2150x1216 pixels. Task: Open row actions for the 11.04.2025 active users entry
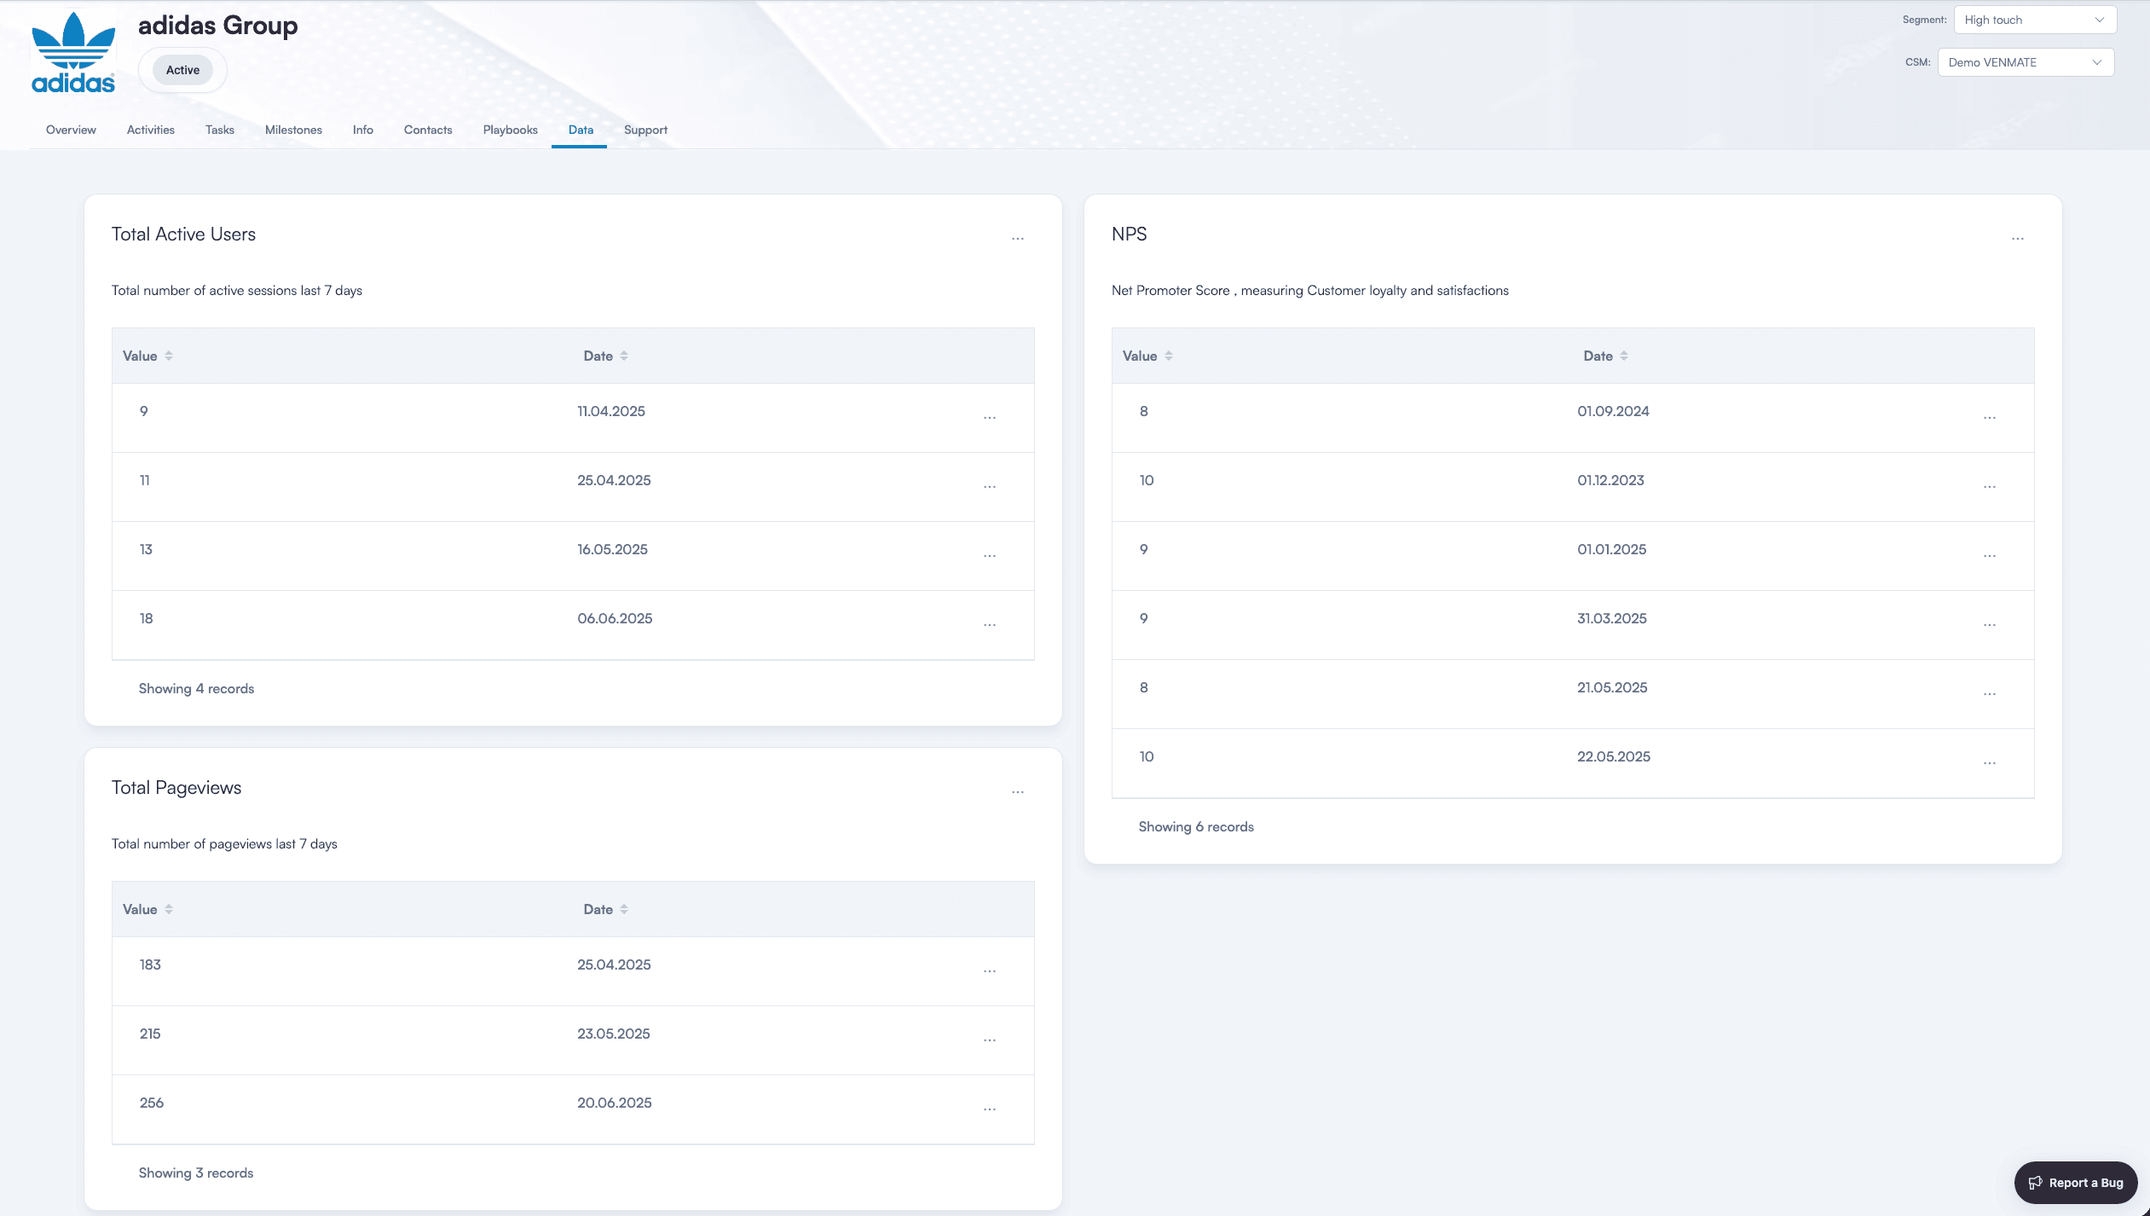[989, 417]
